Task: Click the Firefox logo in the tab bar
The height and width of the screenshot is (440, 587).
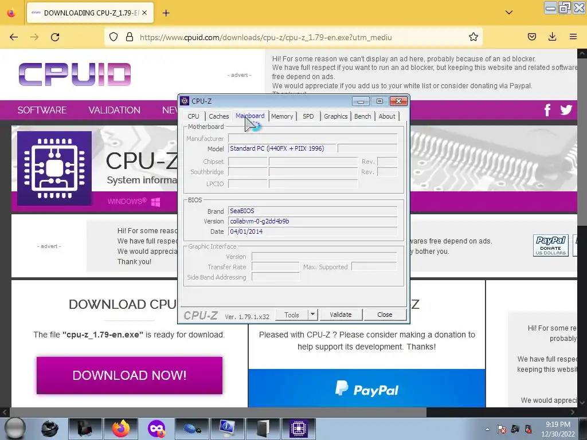Action: [11, 13]
